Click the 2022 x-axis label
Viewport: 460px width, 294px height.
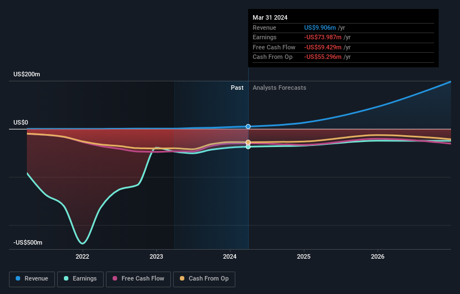pyautogui.click(x=82, y=256)
